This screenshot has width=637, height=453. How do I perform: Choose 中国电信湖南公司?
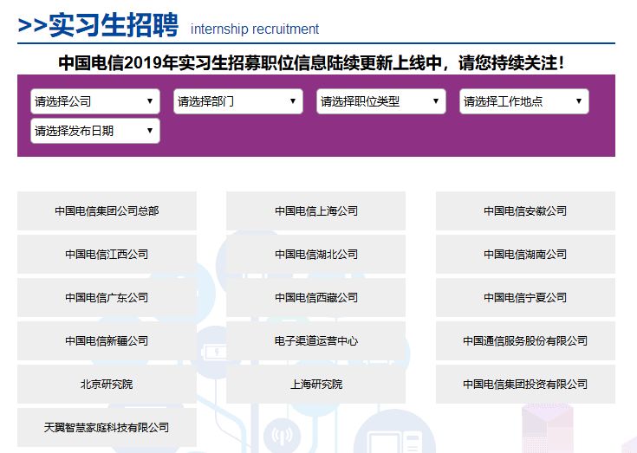point(525,255)
